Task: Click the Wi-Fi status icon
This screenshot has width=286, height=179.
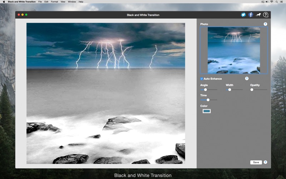Action: pyautogui.click(x=272, y=2)
